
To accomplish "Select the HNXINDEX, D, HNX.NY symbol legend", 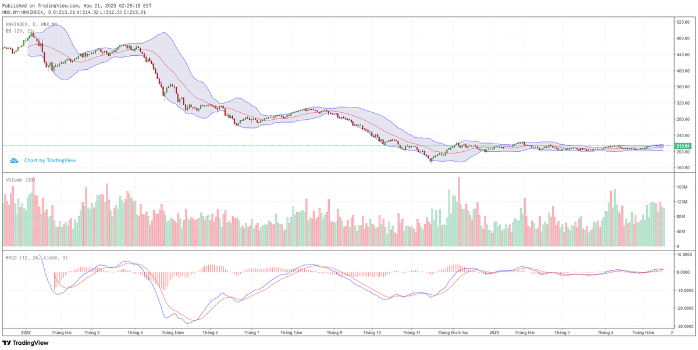I will click(31, 24).
